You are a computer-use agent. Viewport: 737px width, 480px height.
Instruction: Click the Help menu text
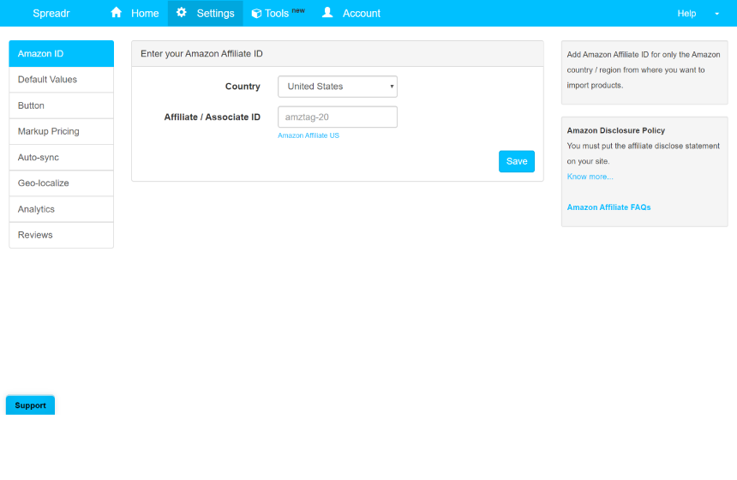(686, 13)
